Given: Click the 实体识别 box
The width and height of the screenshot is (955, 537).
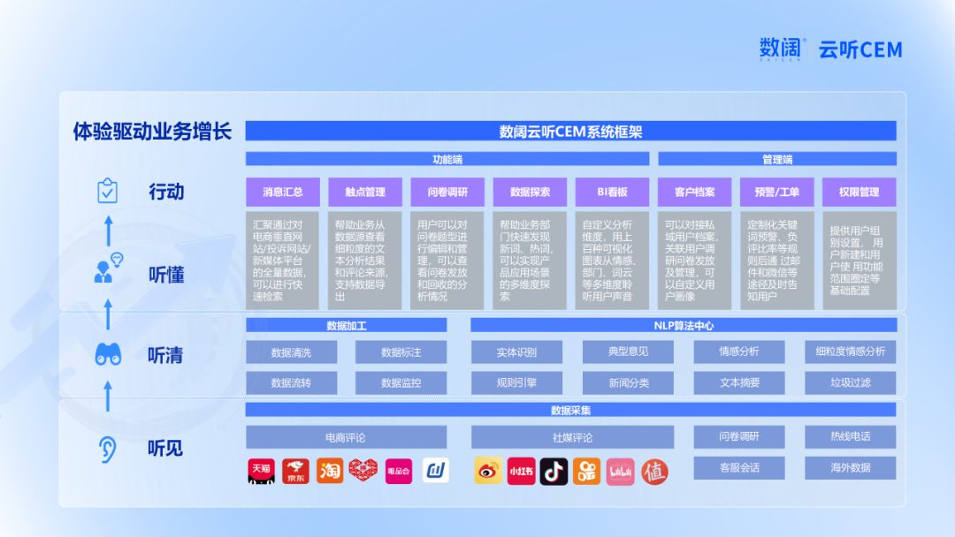Looking at the screenshot, I should [x=516, y=352].
